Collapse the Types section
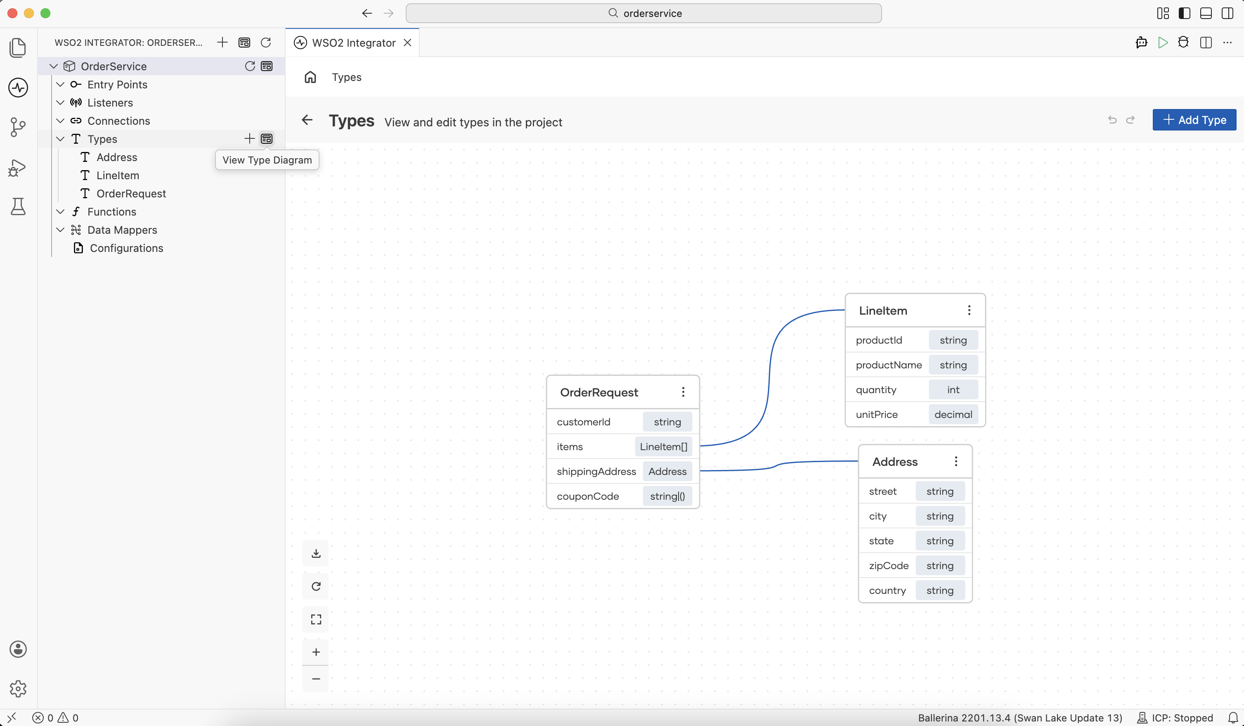 (60, 139)
